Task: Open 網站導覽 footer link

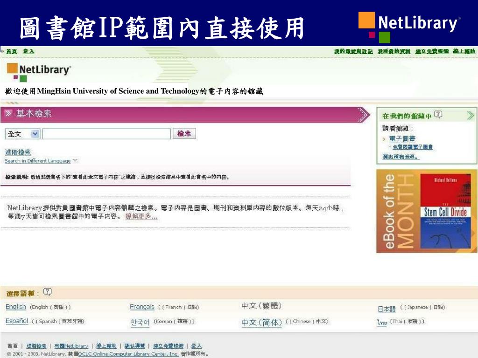Action: [x=135, y=346]
